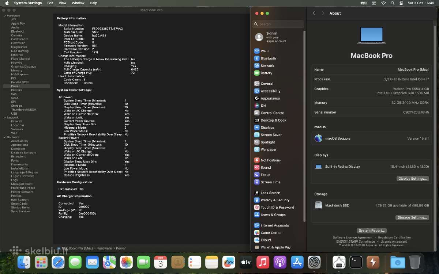Collapse the Software tree section
The height and width of the screenshot is (274, 439).
(x=5, y=137)
